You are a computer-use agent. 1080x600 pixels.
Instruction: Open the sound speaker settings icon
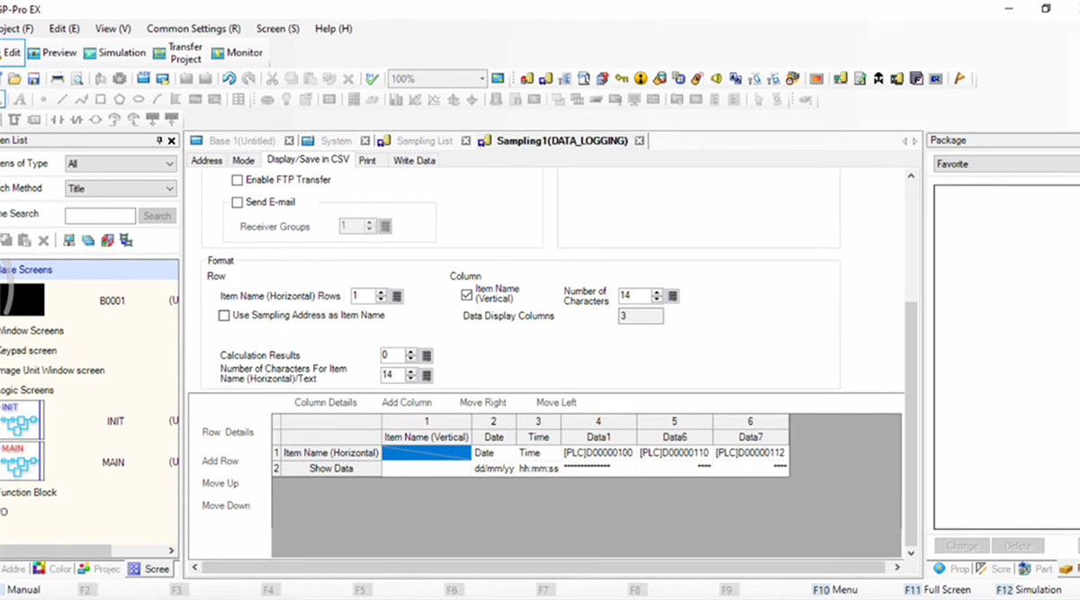(x=715, y=78)
